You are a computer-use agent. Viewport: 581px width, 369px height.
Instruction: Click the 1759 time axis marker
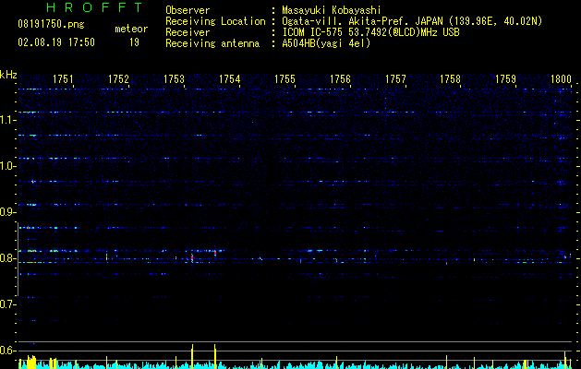pos(506,78)
